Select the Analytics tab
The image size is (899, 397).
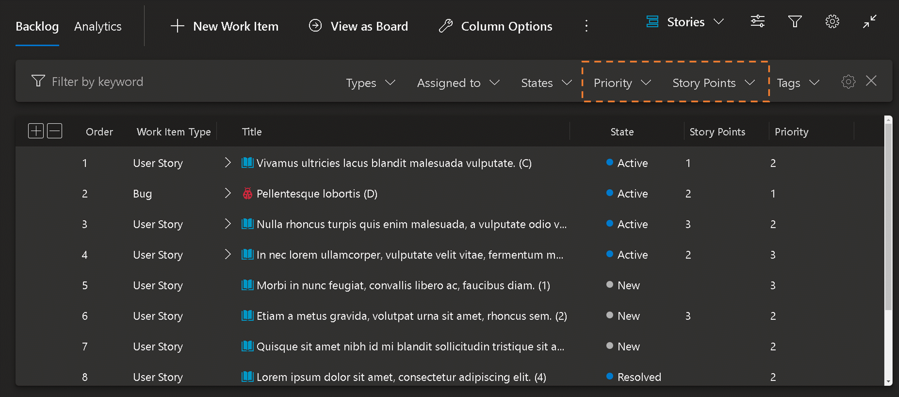pyautogui.click(x=98, y=25)
